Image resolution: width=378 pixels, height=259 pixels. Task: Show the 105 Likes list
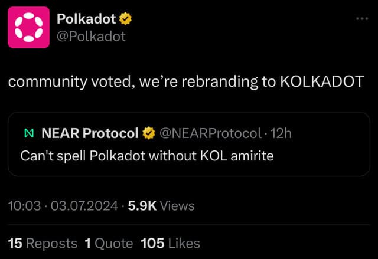pos(170,243)
